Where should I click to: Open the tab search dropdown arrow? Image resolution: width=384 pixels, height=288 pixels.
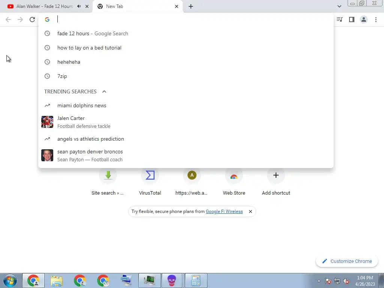pos(339,6)
